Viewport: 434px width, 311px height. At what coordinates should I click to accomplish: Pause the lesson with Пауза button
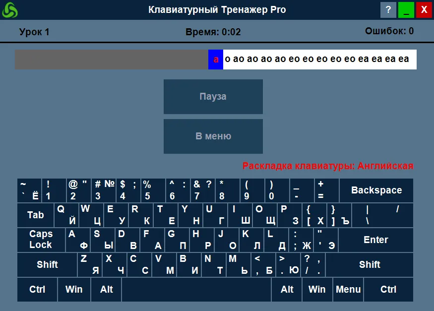click(213, 97)
